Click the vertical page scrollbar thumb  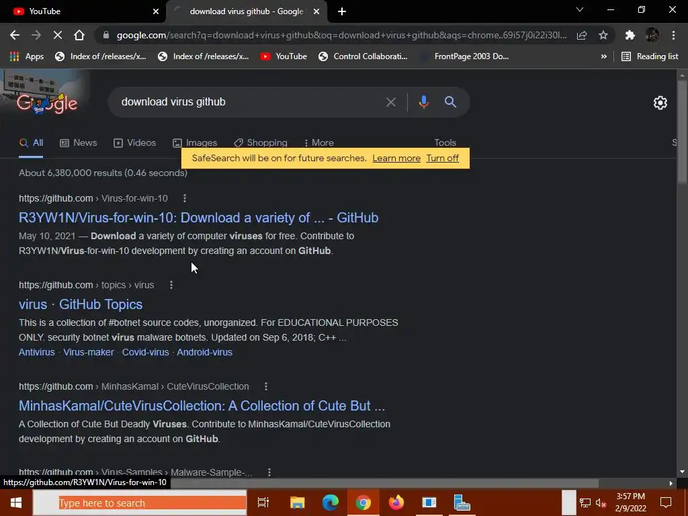tap(682, 131)
